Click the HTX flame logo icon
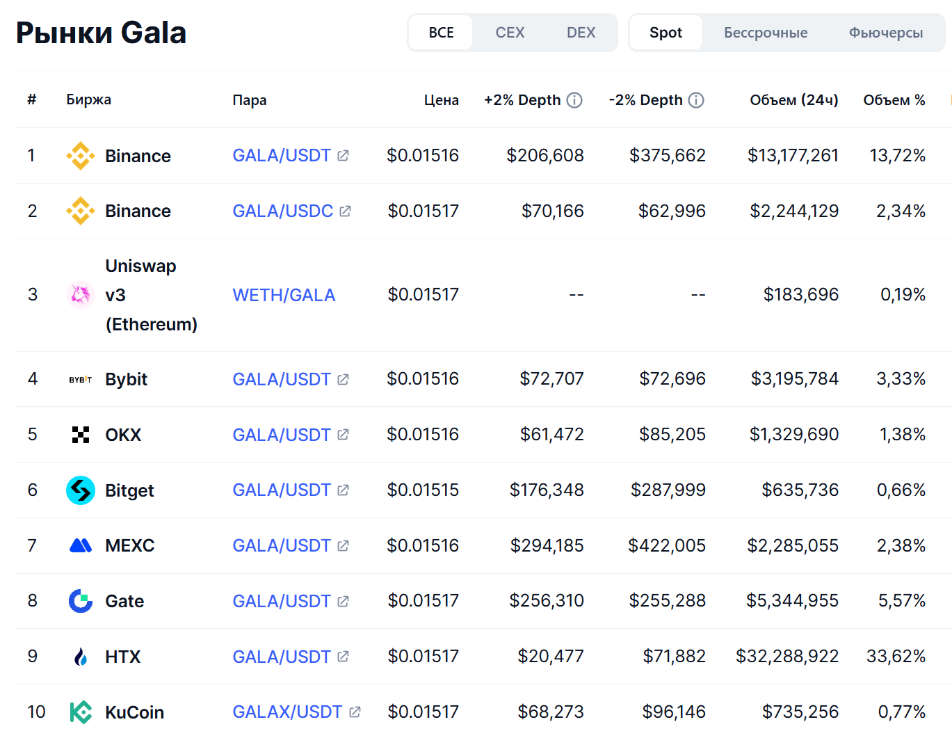 (81, 657)
